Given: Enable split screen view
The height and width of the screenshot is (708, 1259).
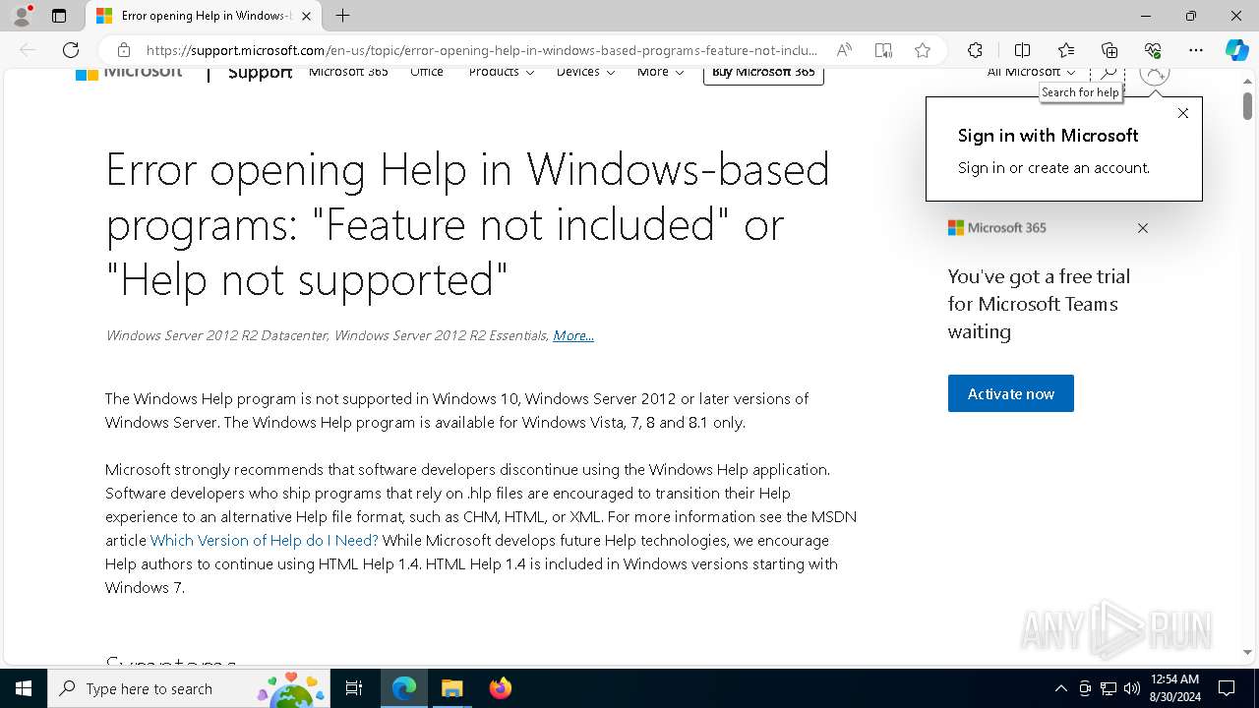Looking at the screenshot, I should pos(1022,50).
